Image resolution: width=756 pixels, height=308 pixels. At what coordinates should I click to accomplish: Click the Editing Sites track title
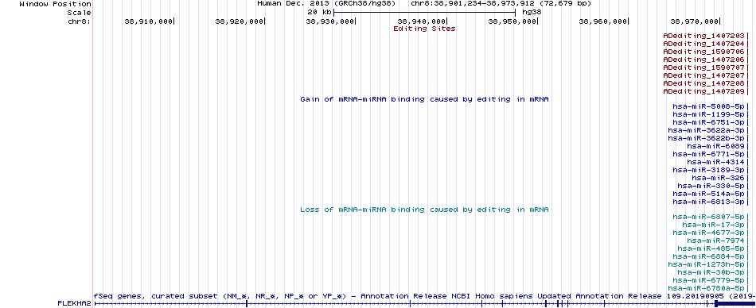[424, 29]
